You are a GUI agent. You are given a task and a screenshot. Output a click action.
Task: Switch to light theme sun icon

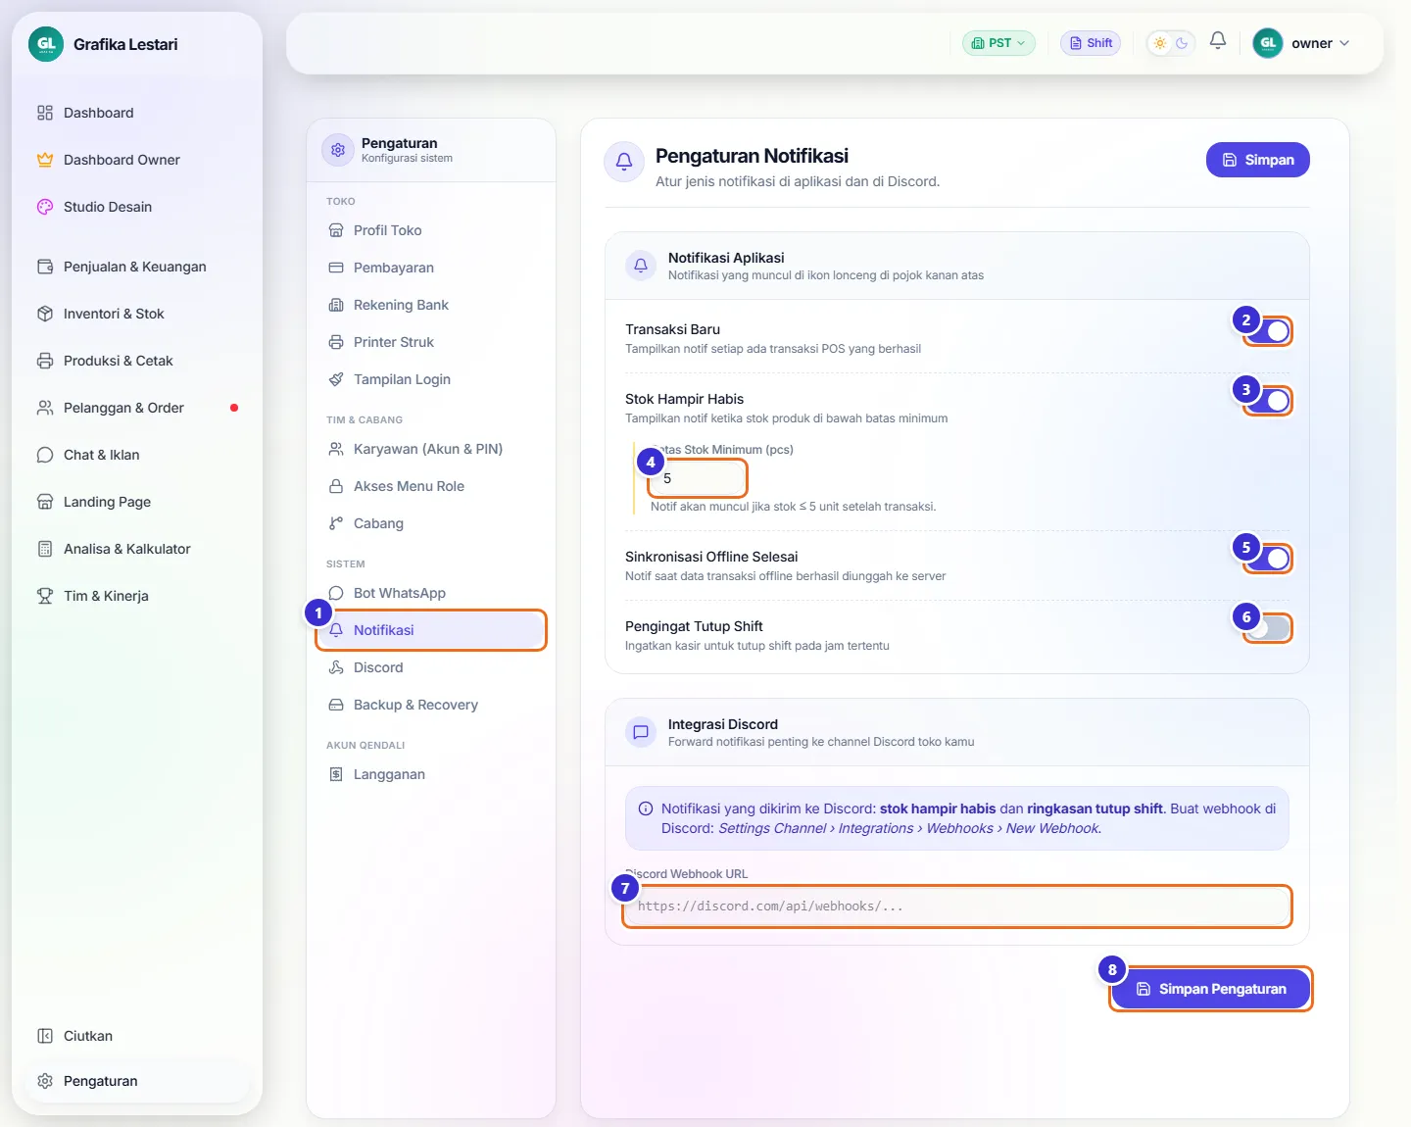coord(1160,43)
